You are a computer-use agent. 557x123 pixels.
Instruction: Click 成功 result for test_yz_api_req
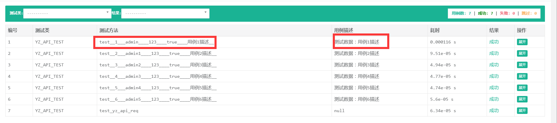pos(494,111)
